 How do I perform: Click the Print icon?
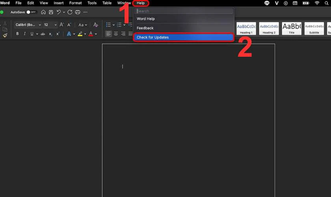(x=78, y=12)
